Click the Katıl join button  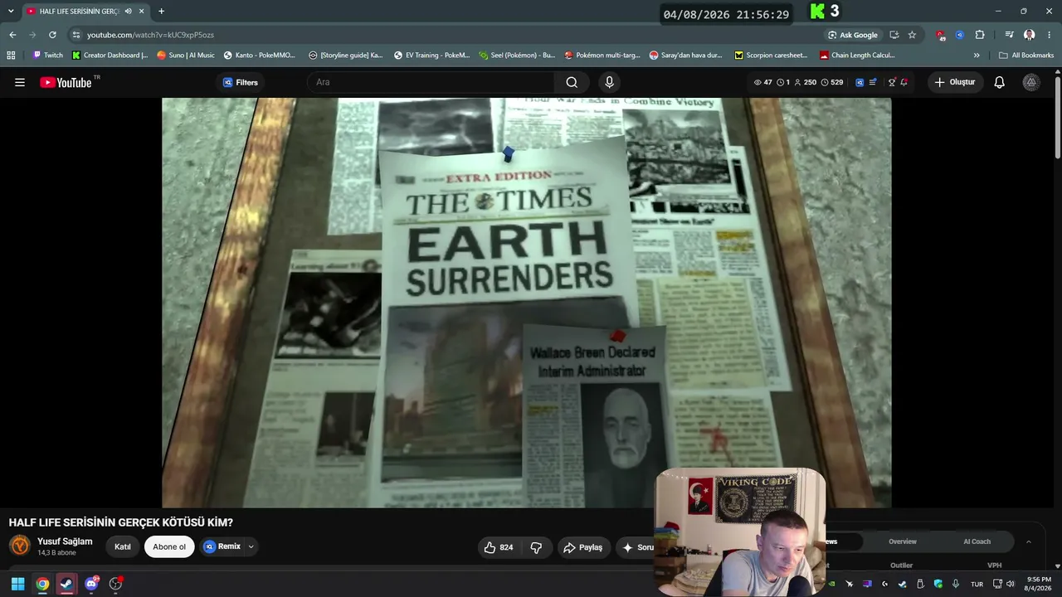123,547
